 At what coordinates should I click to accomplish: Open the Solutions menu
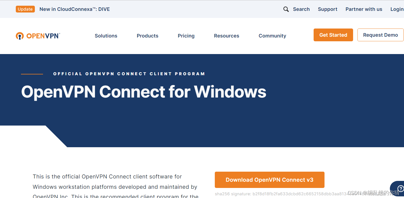(106, 36)
